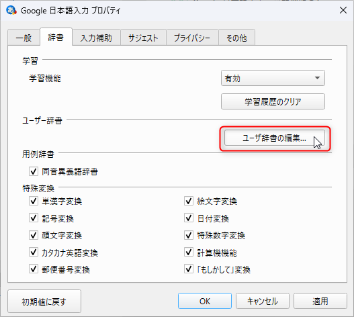Click the Google Japanese Input title bar icon
This screenshot has height=317, width=354.
(x=11, y=10)
